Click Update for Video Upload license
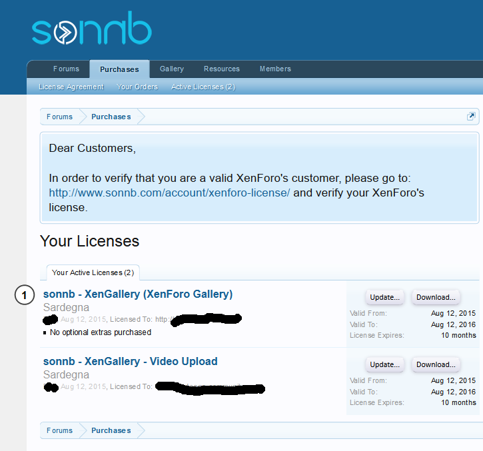The width and height of the screenshot is (483, 451). tap(385, 364)
